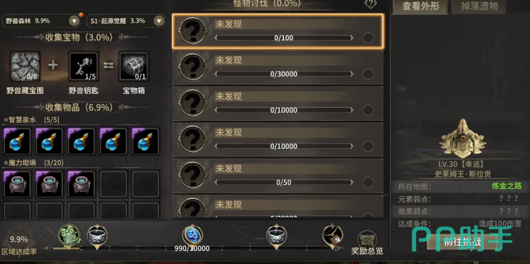Open the help question mark icon

(370, 4)
